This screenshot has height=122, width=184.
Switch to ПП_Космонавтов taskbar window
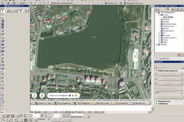pyautogui.click(x=63, y=103)
